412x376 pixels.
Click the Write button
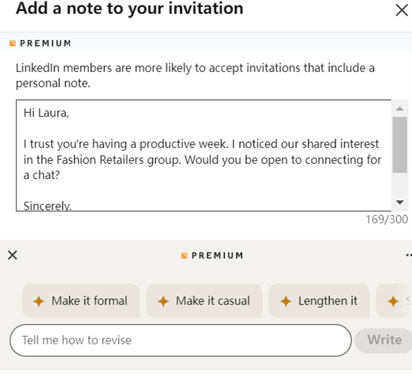384,340
